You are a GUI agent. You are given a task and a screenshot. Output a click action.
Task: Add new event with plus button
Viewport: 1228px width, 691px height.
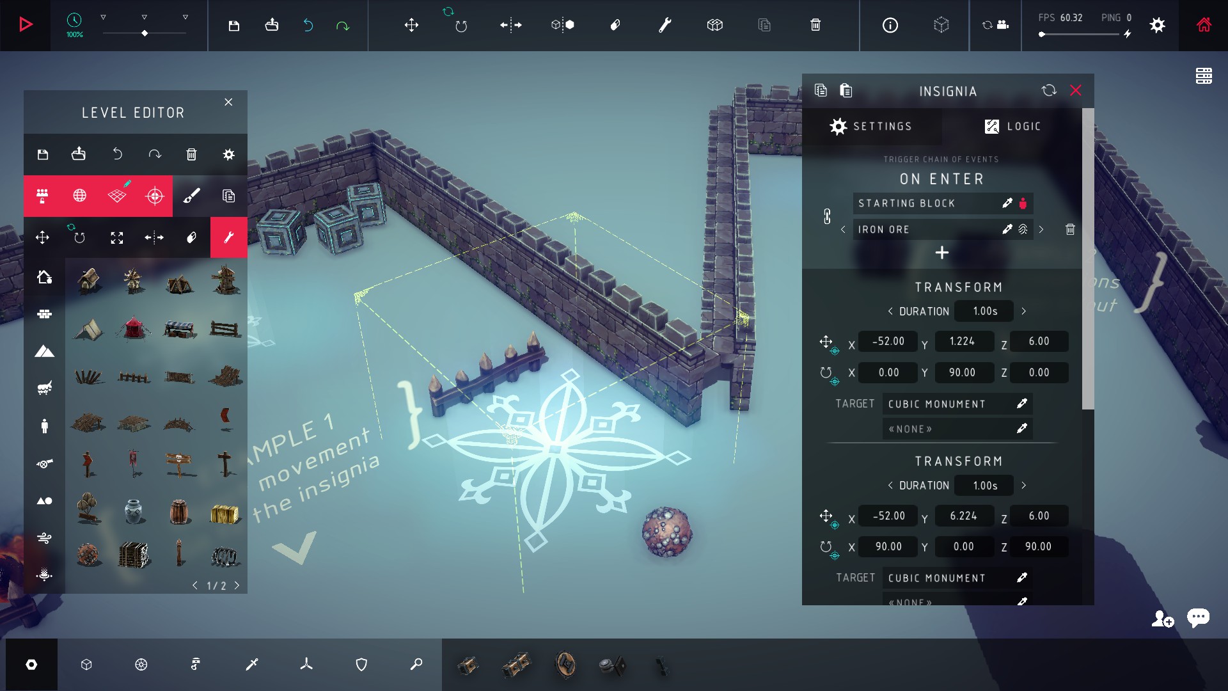941,253
